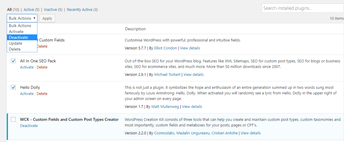The image size is (344, 142).
Task: Click the 10 items count text
Action: coord(337,18)
